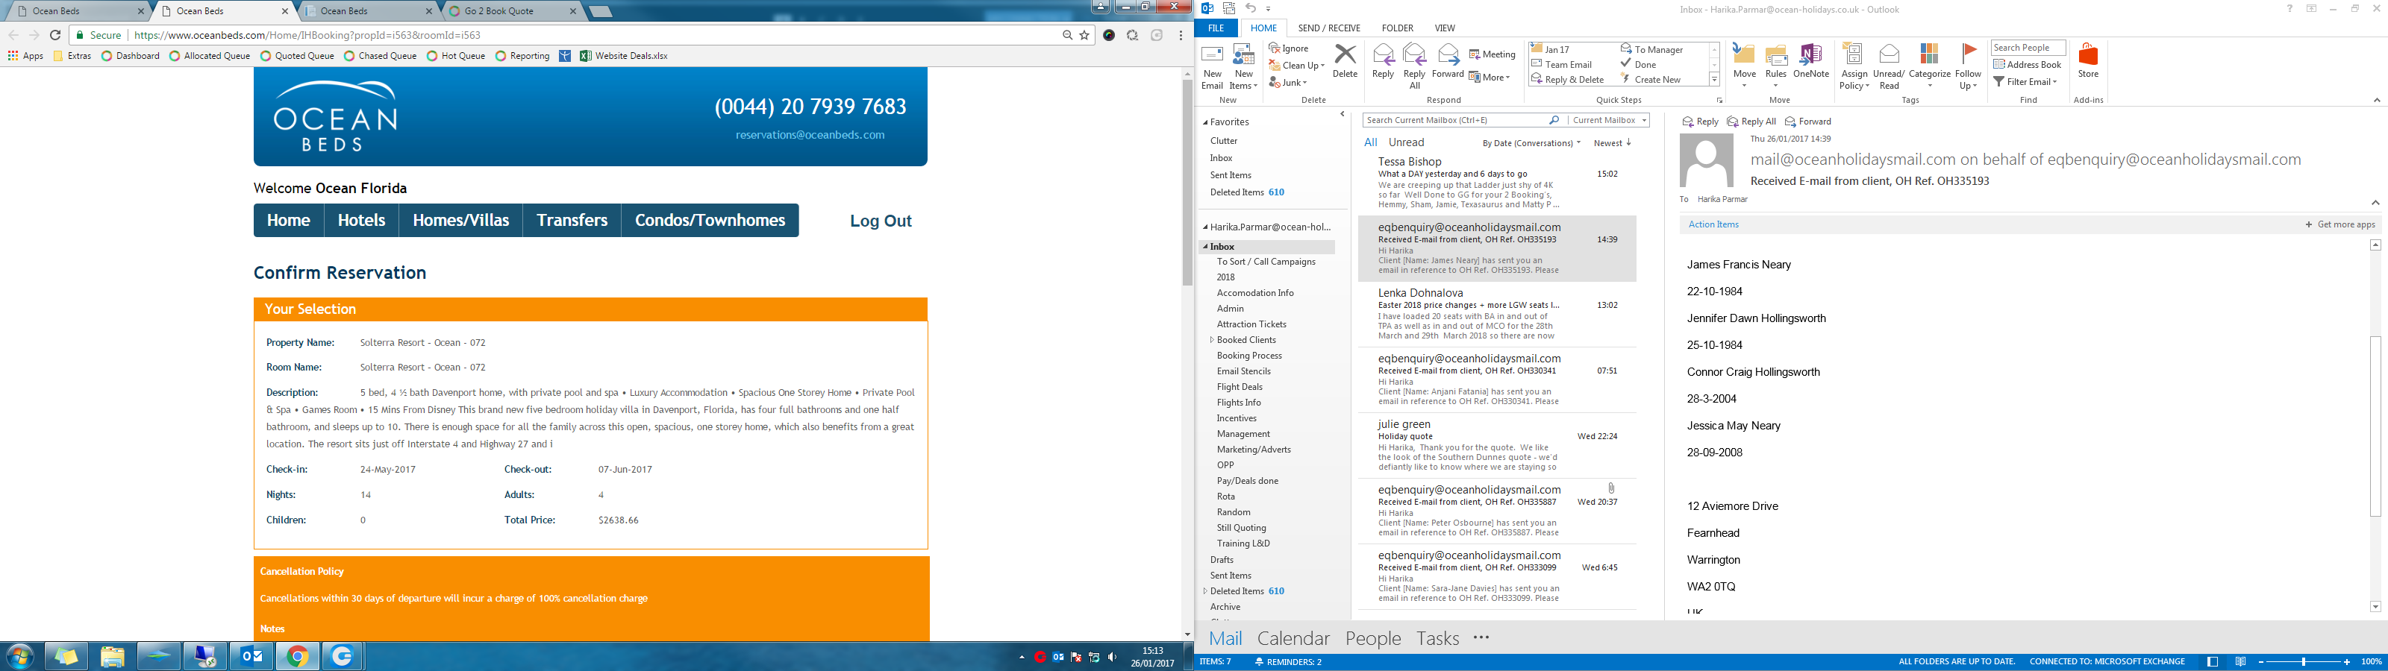Open the Website Deals.xlsx bookmark
2388x671 pixels.
tap(623, 56)
